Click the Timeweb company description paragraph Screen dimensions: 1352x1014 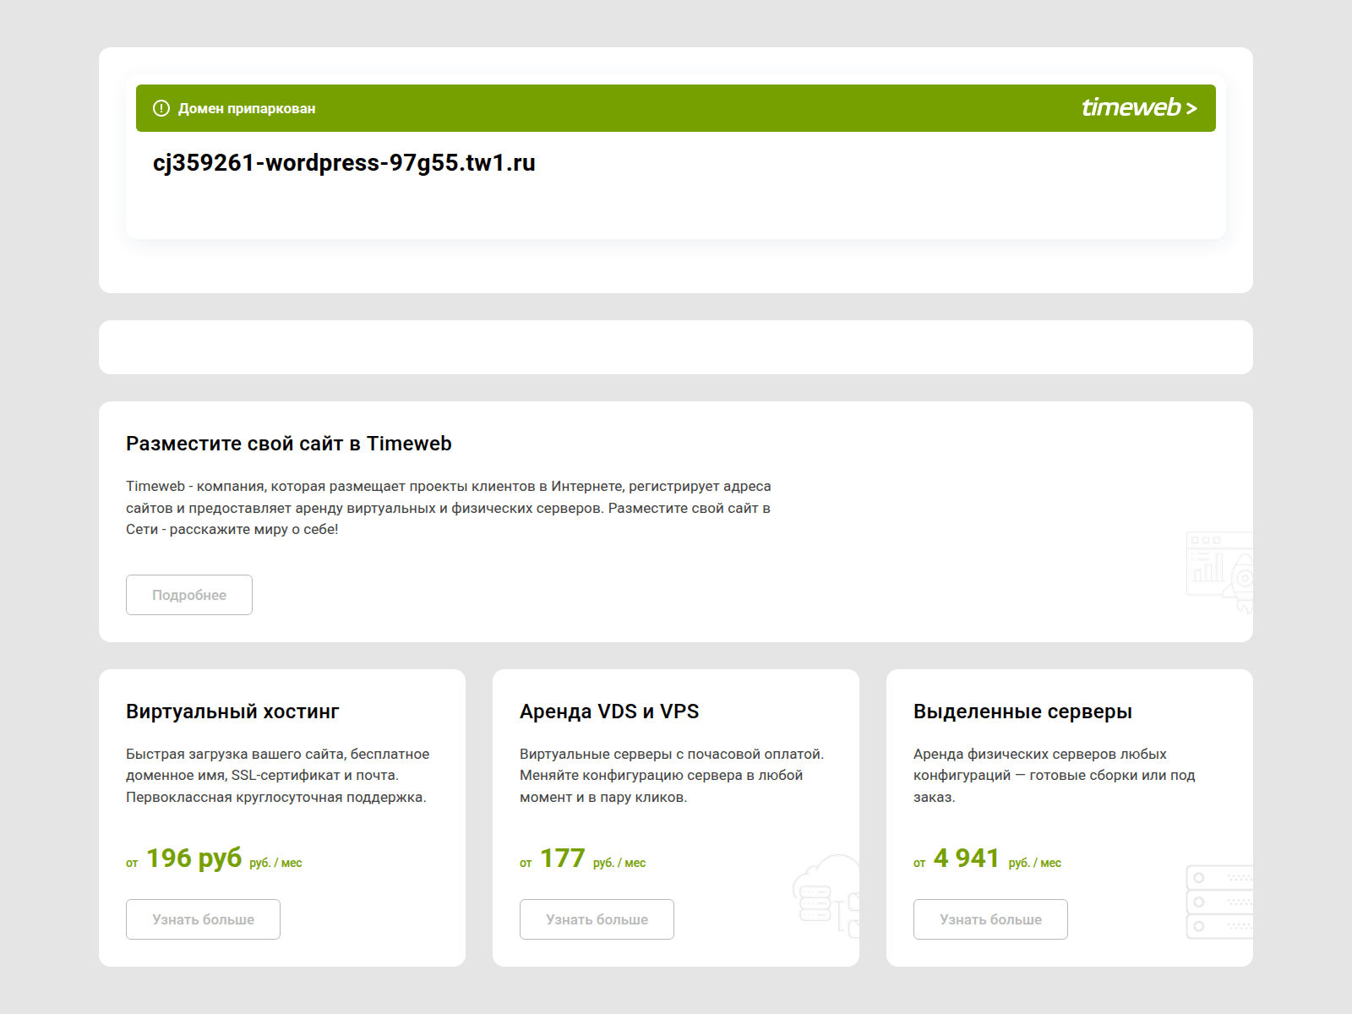tap(449, 508)
